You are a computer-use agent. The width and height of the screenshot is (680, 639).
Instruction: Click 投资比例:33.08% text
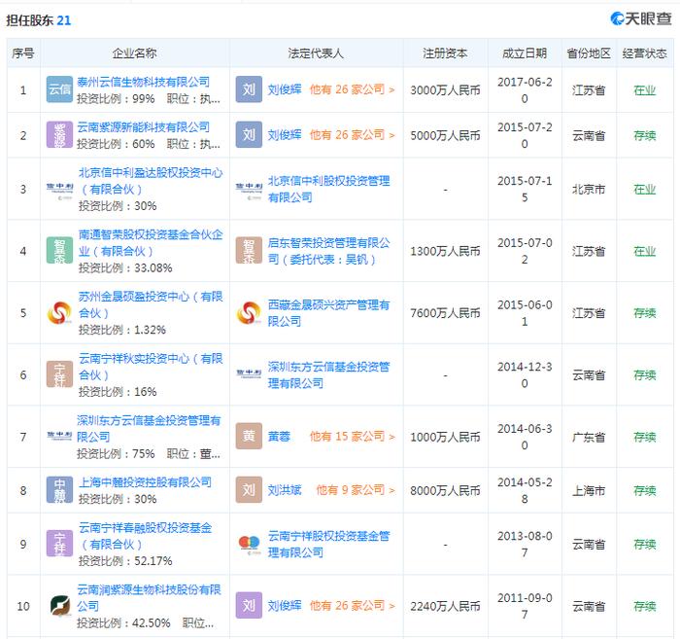coord(125,267)
